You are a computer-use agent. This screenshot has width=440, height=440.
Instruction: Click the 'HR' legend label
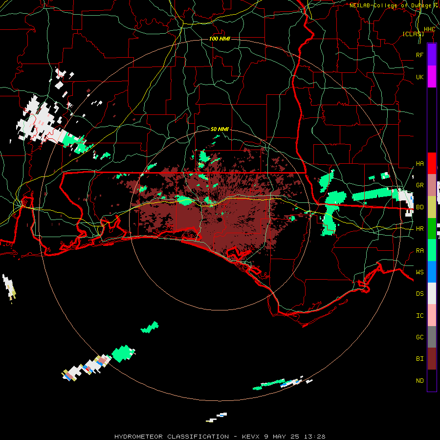point(419,229)
